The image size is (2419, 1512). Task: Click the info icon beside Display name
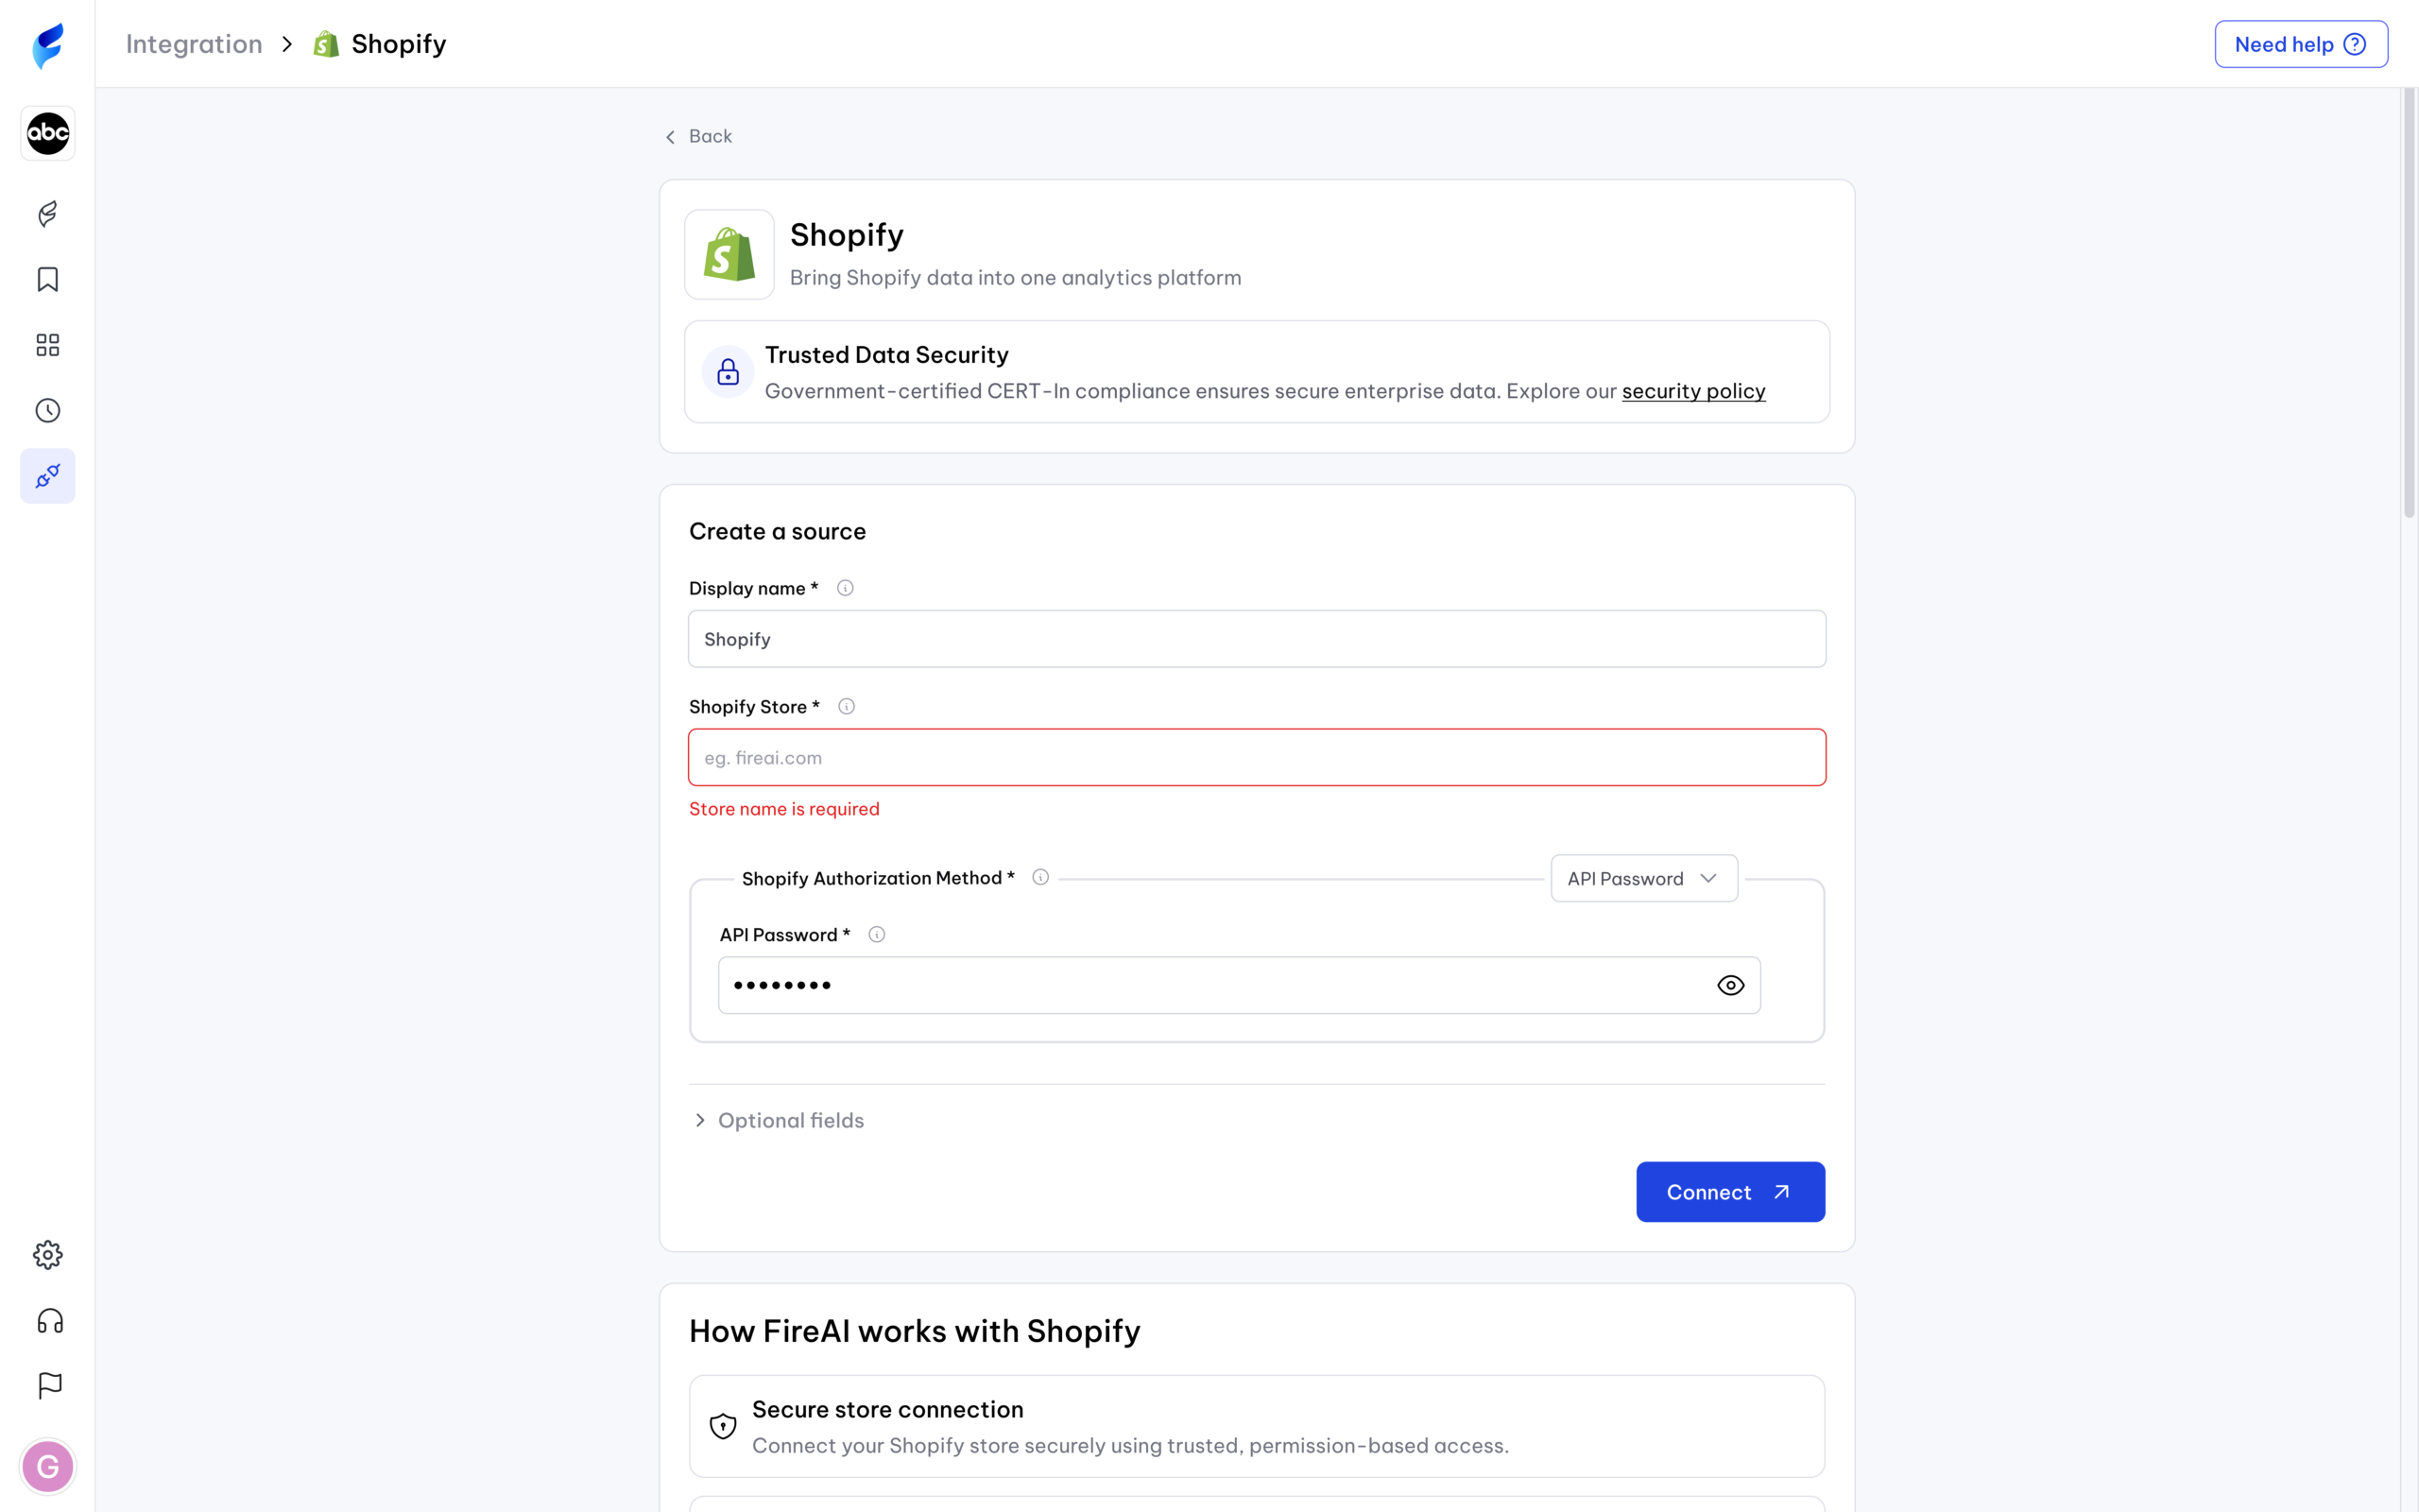(845, 588)
